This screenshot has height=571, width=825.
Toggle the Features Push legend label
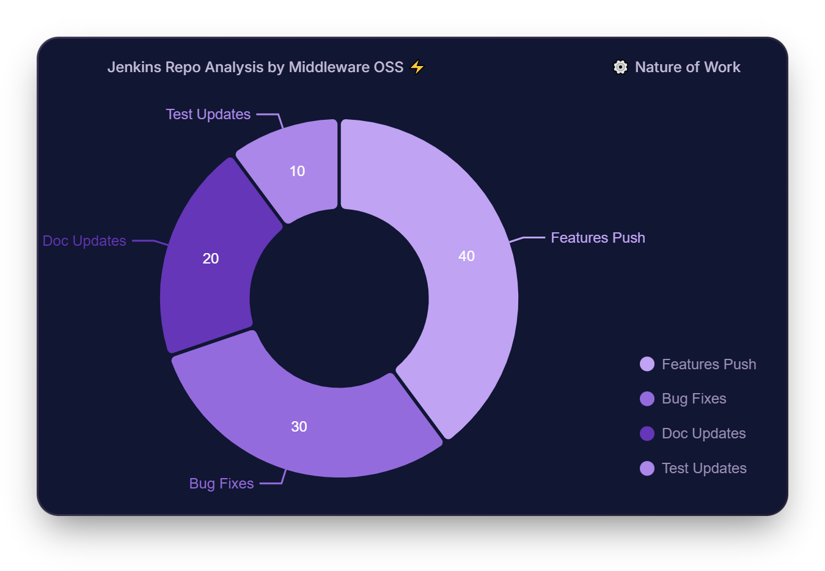[x=709, y=364]
